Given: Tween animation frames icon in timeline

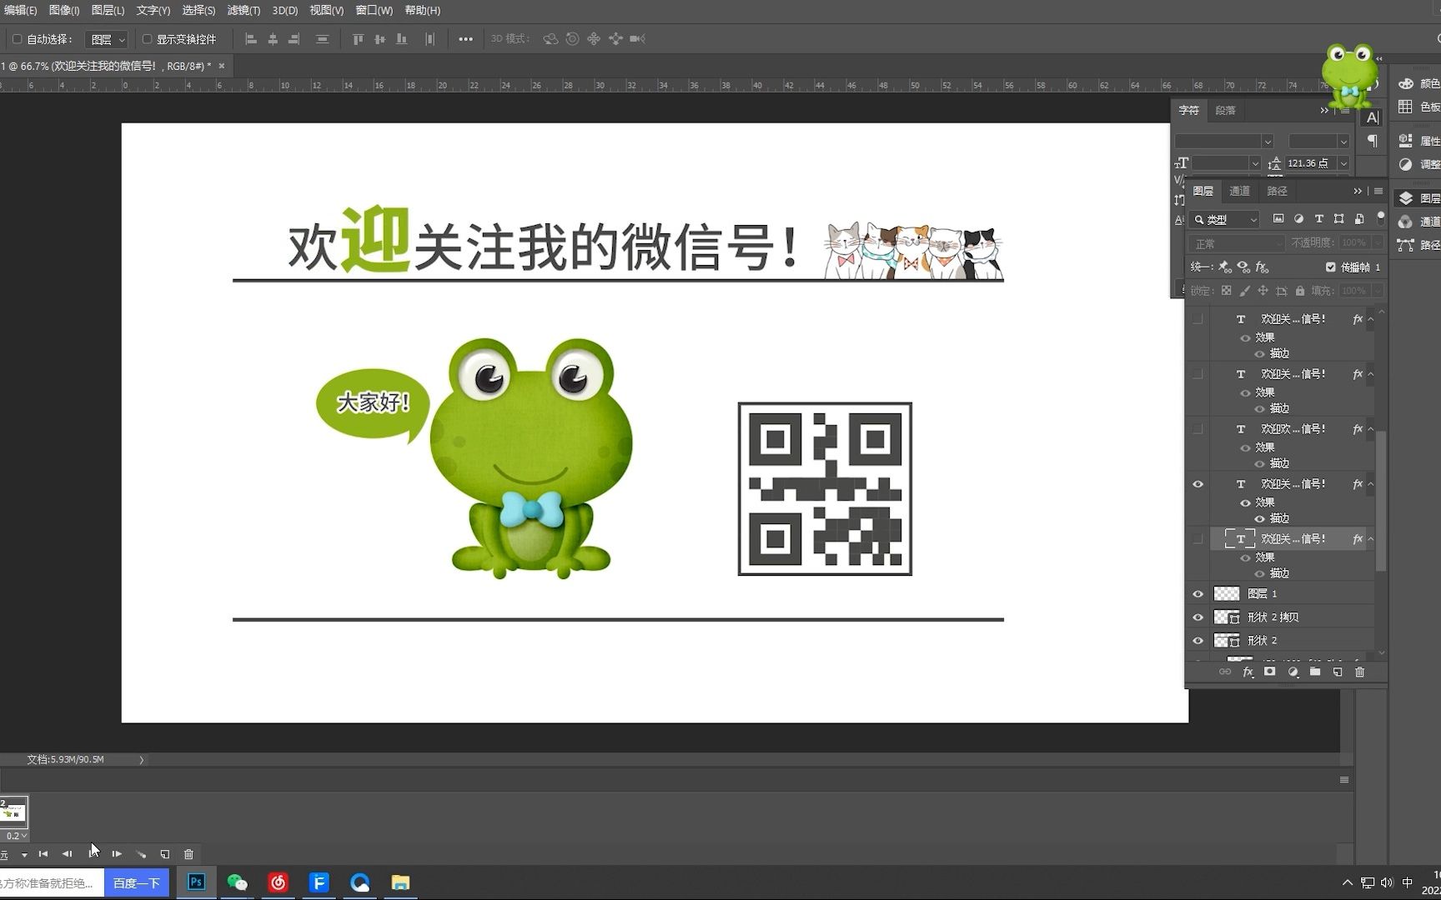Looking at the screenshot, I should tap(141, 854).
